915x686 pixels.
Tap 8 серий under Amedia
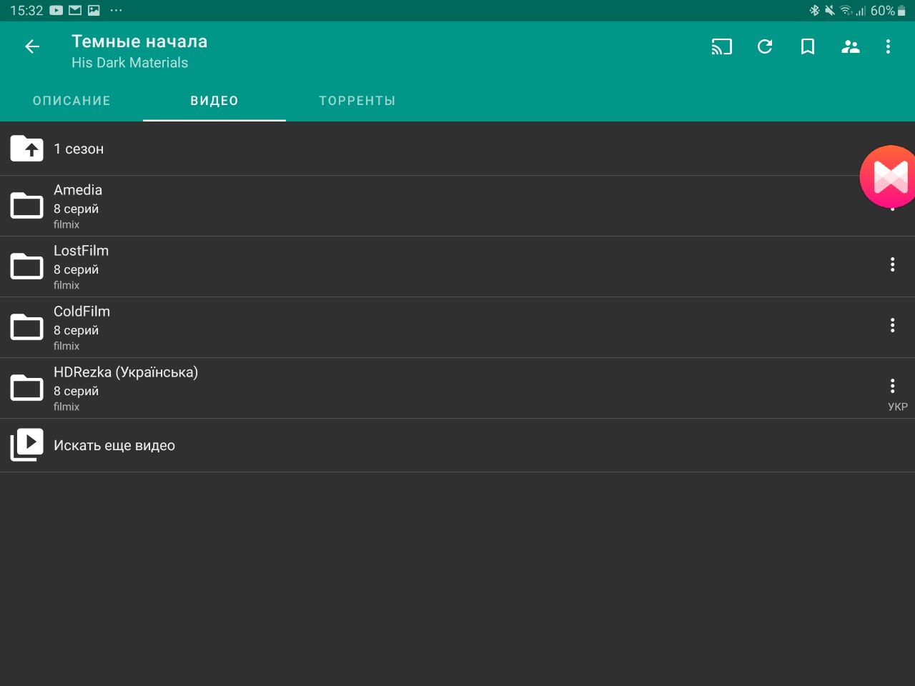76,209
